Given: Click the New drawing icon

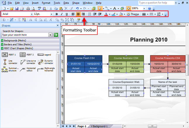Looking at the screenshot, I should (4, 9).
